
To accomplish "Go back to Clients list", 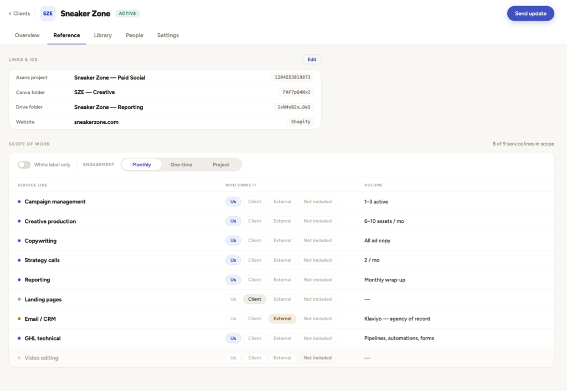I will coord(19,13).
